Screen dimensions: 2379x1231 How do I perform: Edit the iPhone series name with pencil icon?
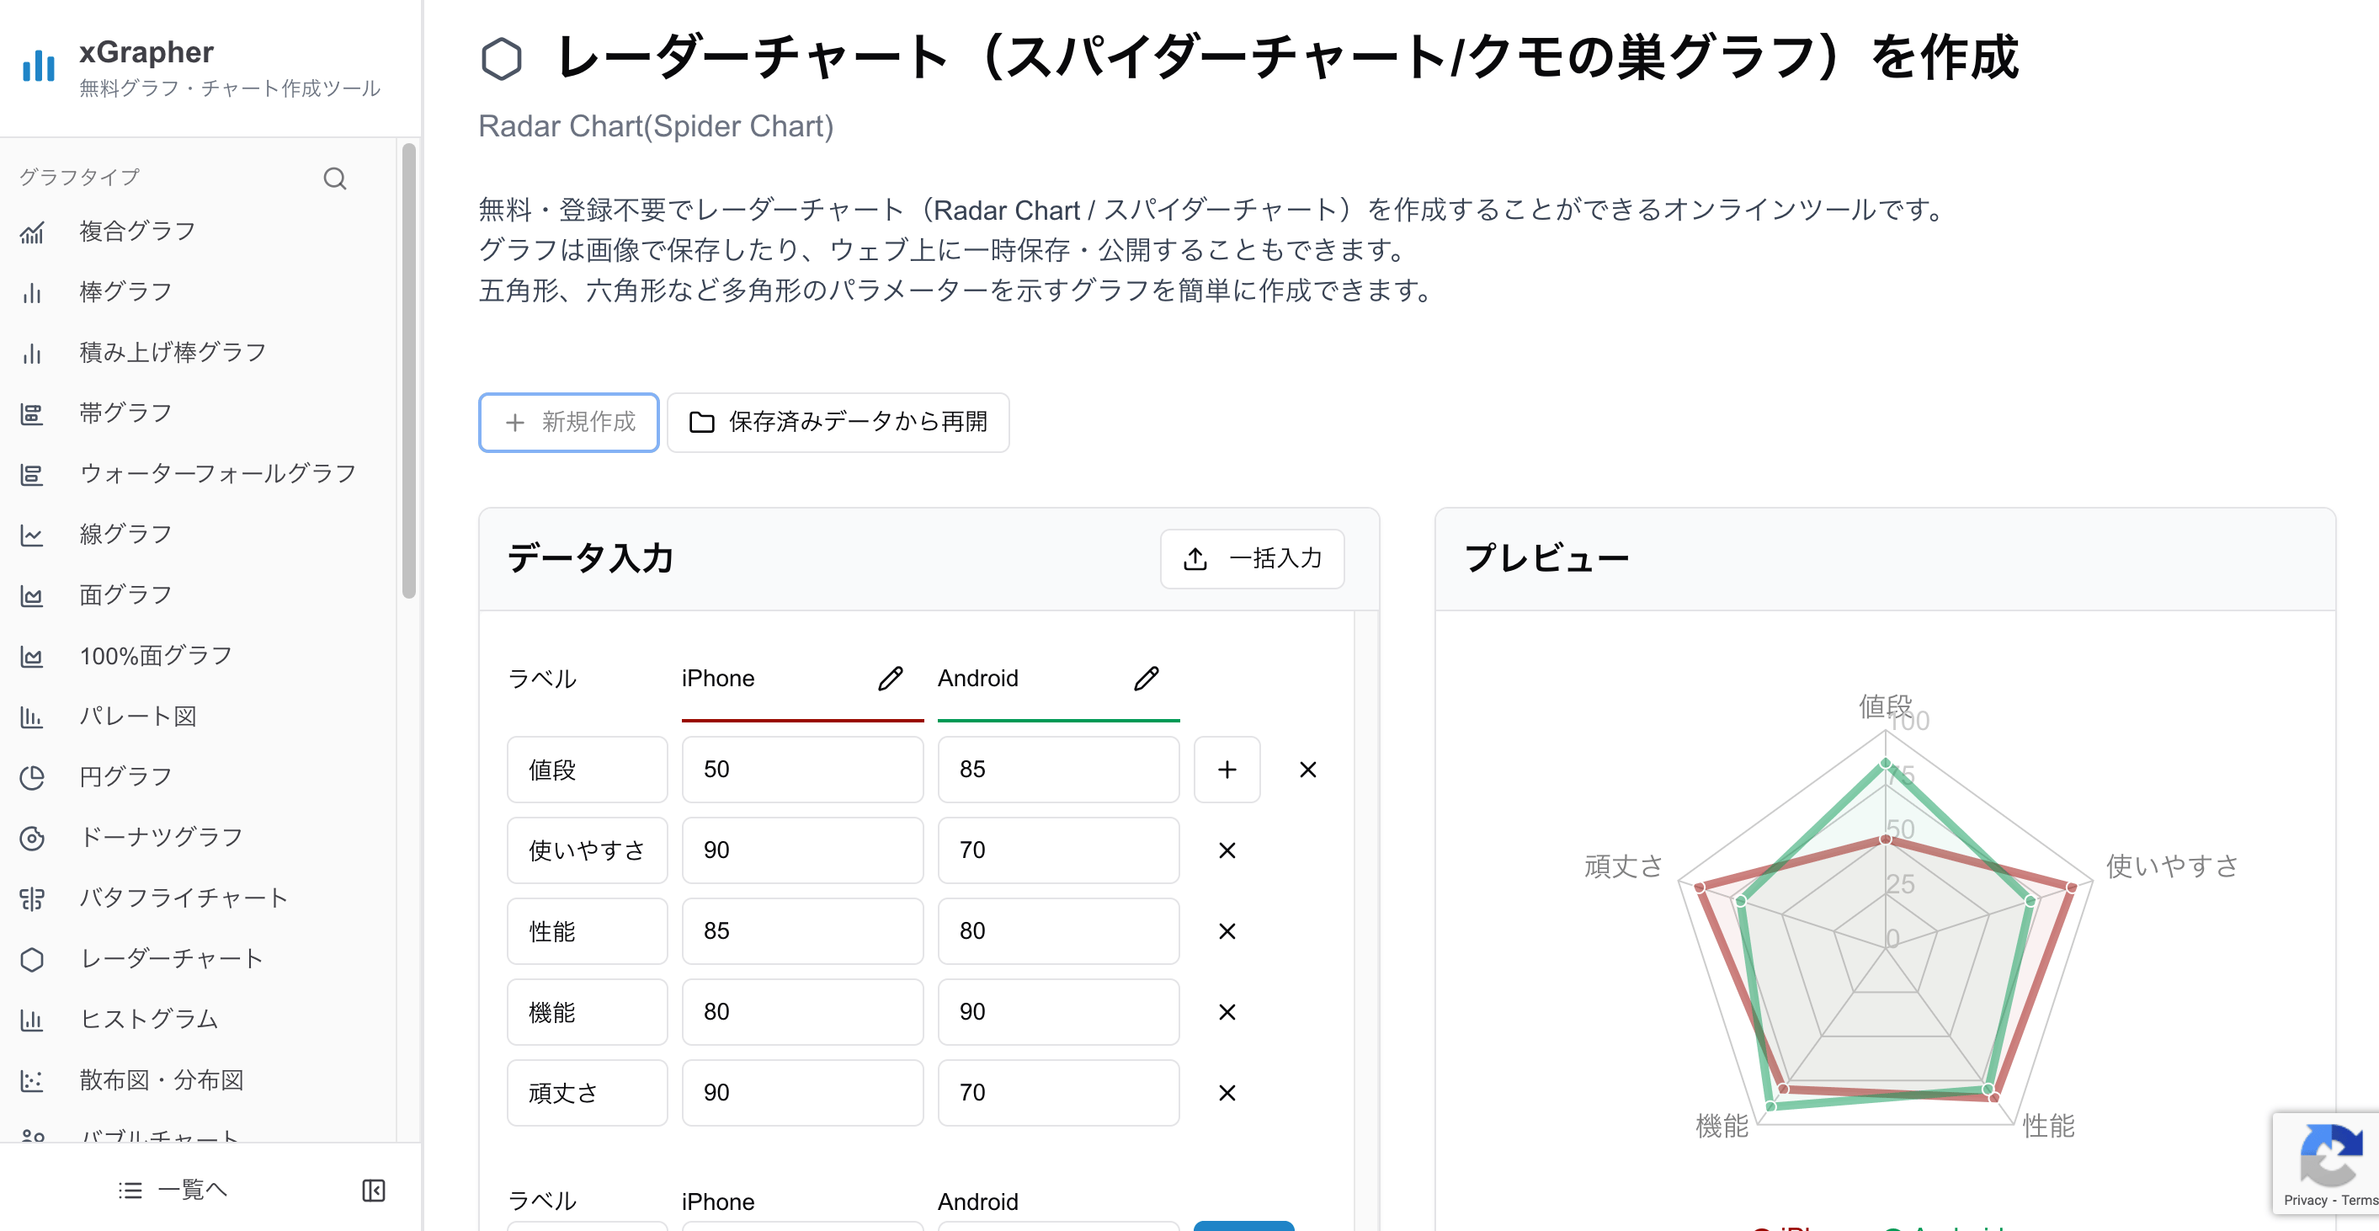[889, 678]
